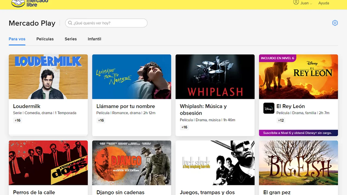Click the +12 rating badge on El Rey León
This screenshot has height=195, width=347.
281,120
